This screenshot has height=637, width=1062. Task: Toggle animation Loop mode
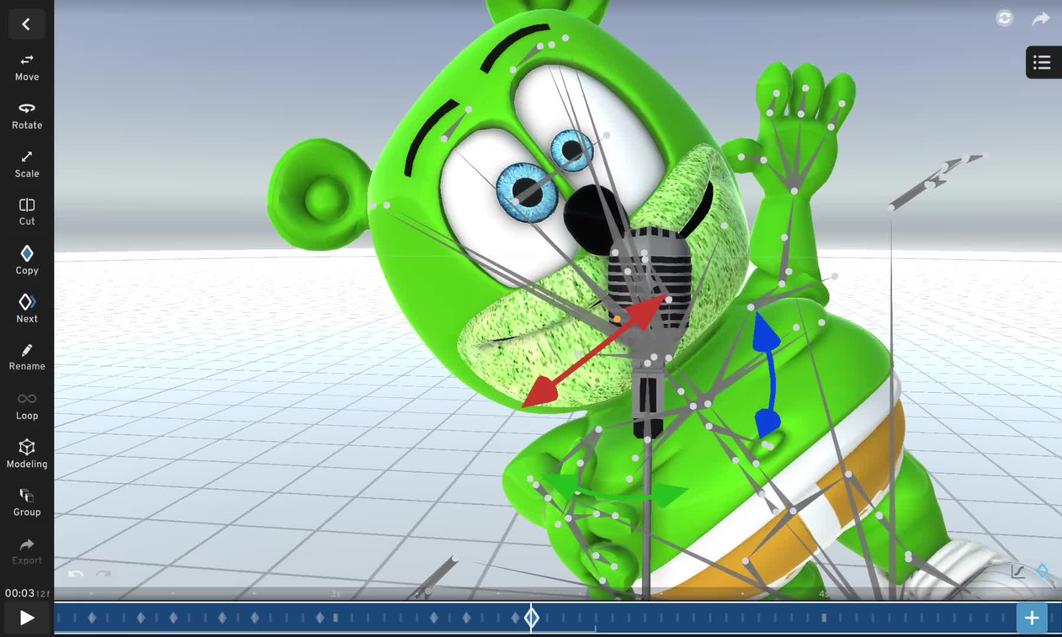point(27,405)
